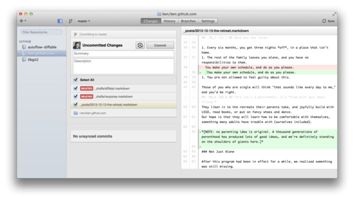
Task: Select the _drafts/diffstat.markdown file row
Action: click(x=123, y=88)
